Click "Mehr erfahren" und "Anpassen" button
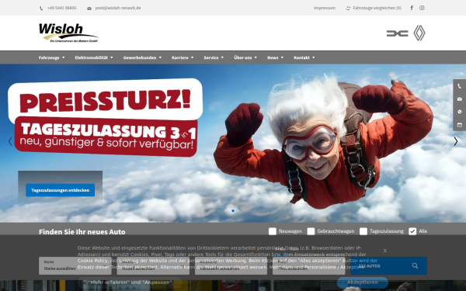 (x=130, y=282)
